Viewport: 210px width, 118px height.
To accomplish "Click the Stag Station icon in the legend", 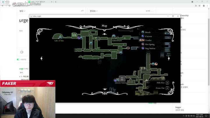I will click(143, 48).
